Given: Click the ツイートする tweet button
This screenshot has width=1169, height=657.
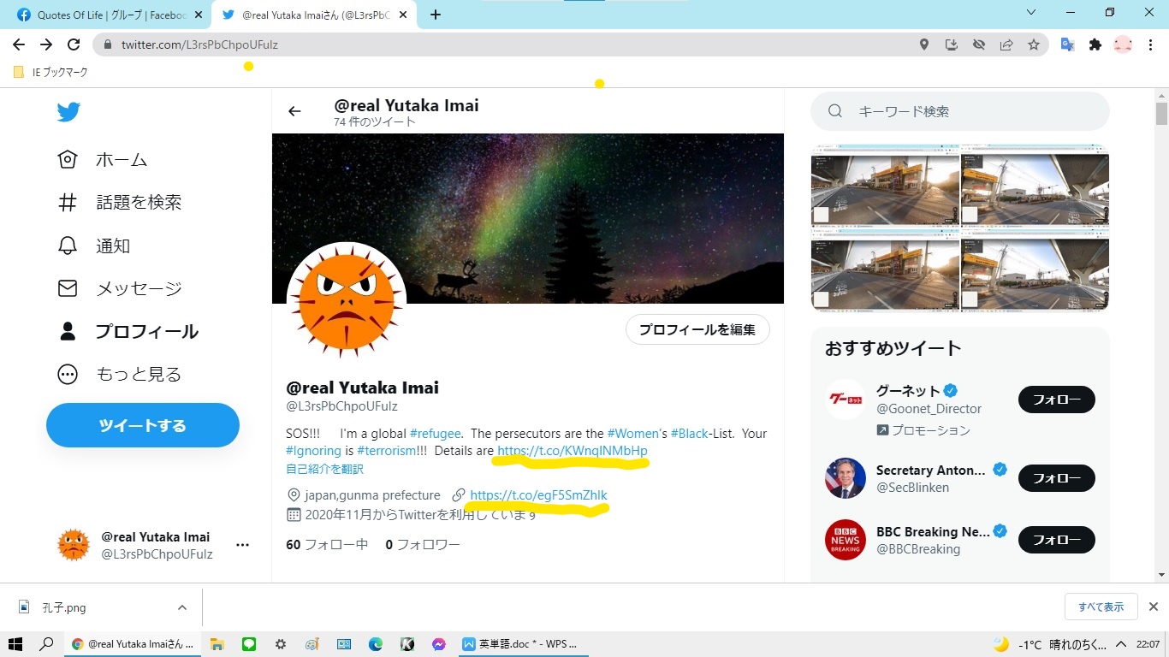Looking at the screenshot, I should coord(143,425).
